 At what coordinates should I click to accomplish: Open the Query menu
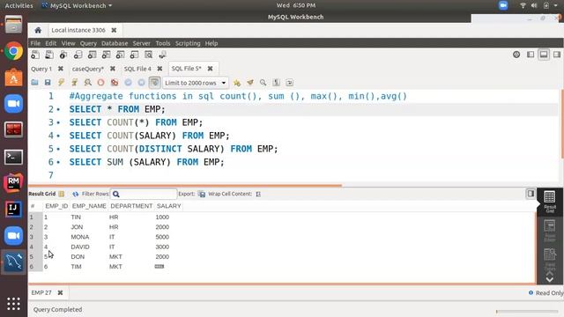tap(88, 43)
